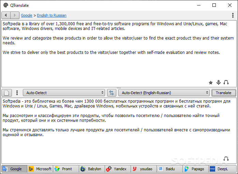Image resolution: width=238 pixels, height=174 pixels.
Task: Switch to Babylon translation service
Action: tap(92, 169)
